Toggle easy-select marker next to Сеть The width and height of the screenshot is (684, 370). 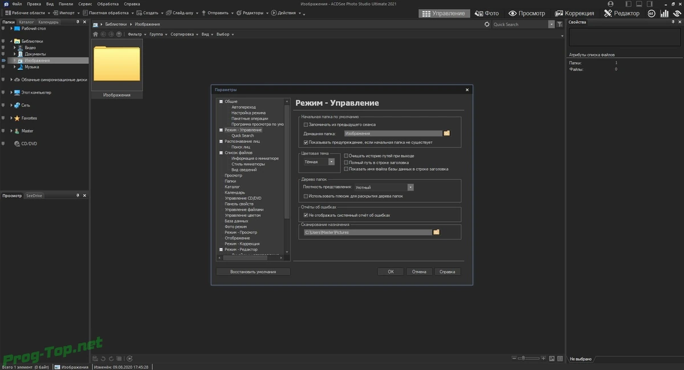3,105
